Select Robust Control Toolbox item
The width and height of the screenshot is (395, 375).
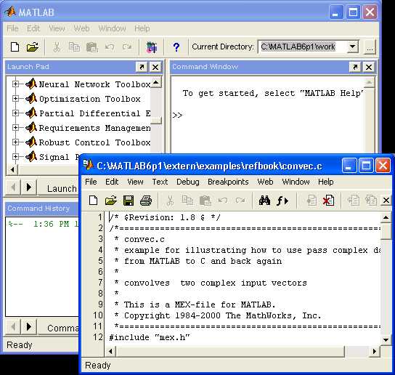tap(94, 142)
